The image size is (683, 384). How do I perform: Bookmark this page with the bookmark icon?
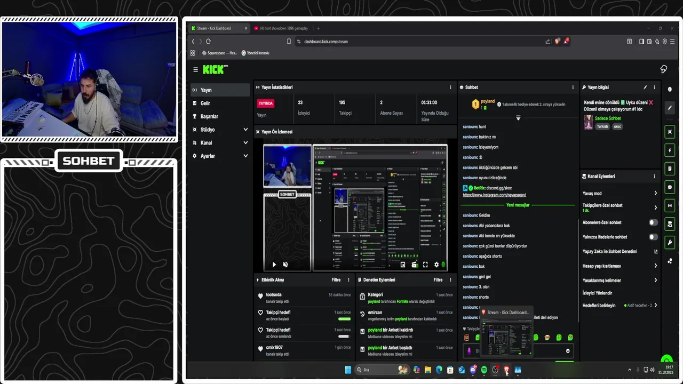[x=289, y=42]
